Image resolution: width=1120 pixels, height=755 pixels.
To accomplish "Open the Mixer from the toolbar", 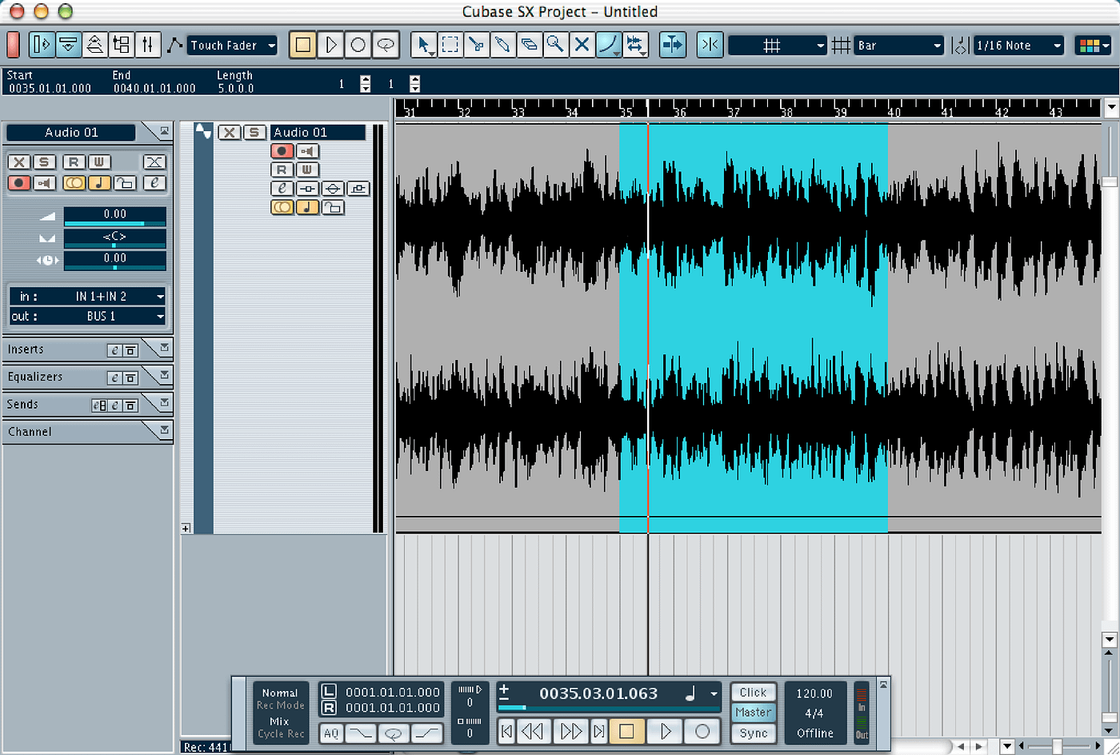I will [148, 45].
